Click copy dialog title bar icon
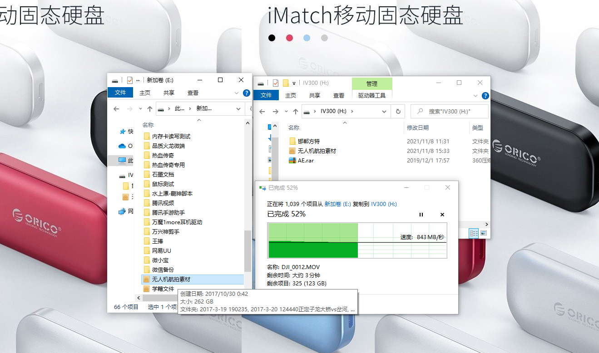Image resolution: width=599 pixels, height=353 pixels. coord(262,188)
